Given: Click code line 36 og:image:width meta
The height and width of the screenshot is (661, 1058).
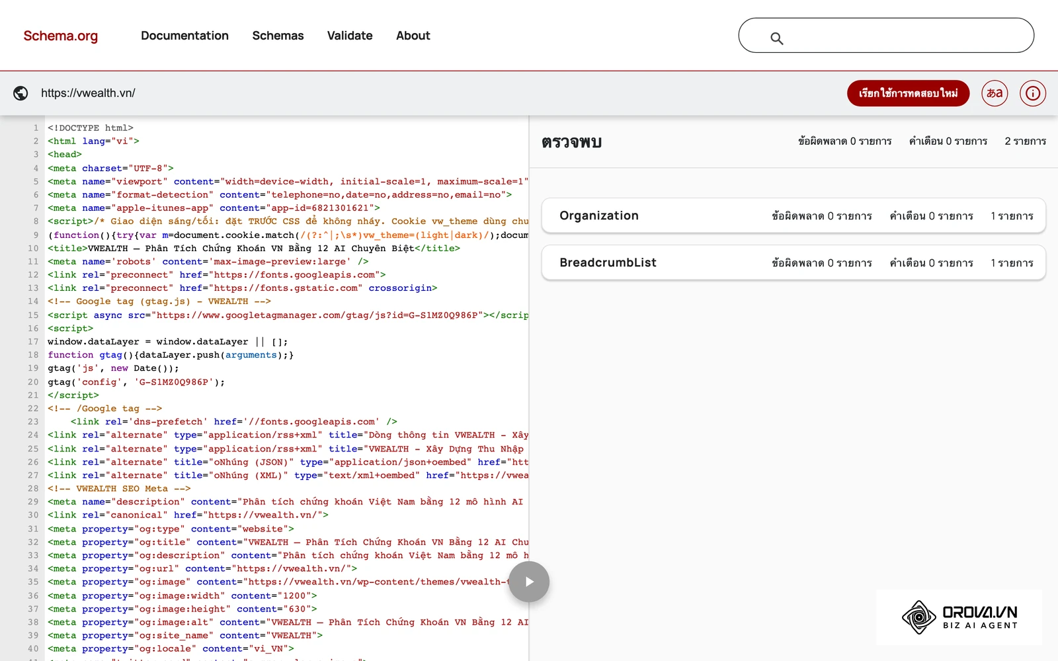Looking at the screenshot, I should click(183, 596).
